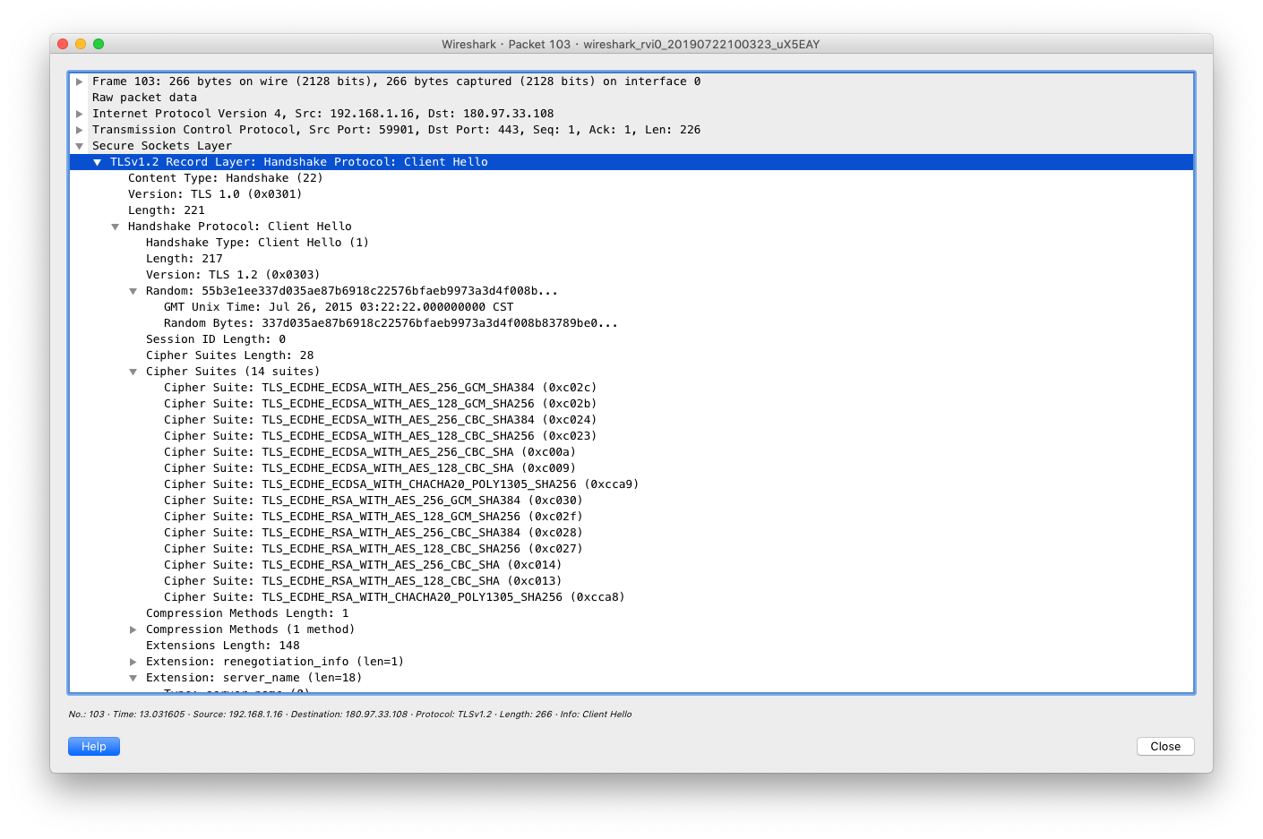Select the ECDSA CHACHA20_POLY1305 cipher suite row
This screenshot has width=1263, height=839.
click(400, 484)
